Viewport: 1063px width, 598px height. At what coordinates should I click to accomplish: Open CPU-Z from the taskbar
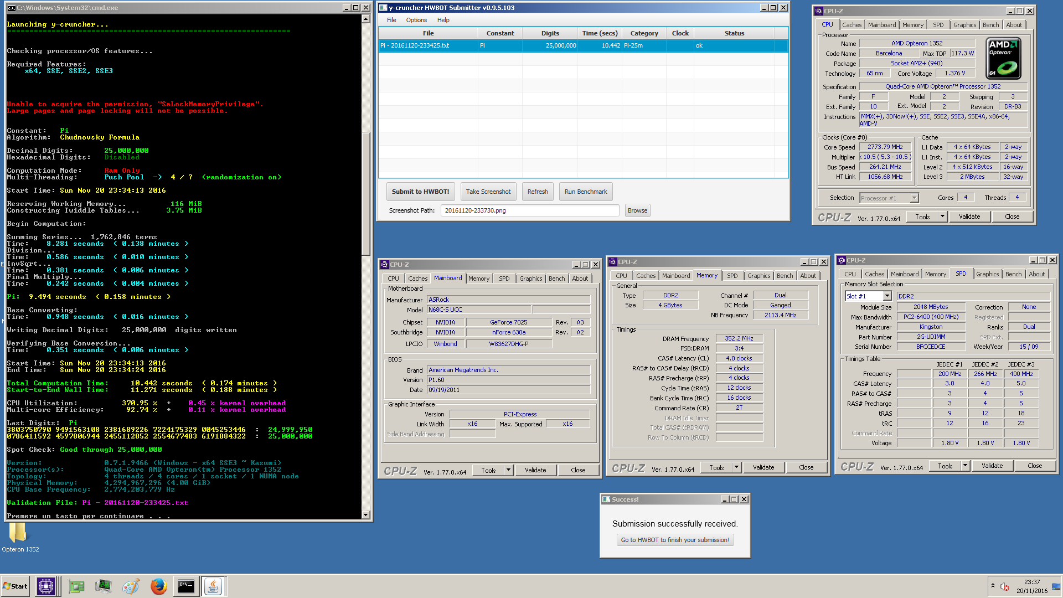45,586
